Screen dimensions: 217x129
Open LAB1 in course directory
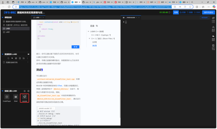pos(16,32)
